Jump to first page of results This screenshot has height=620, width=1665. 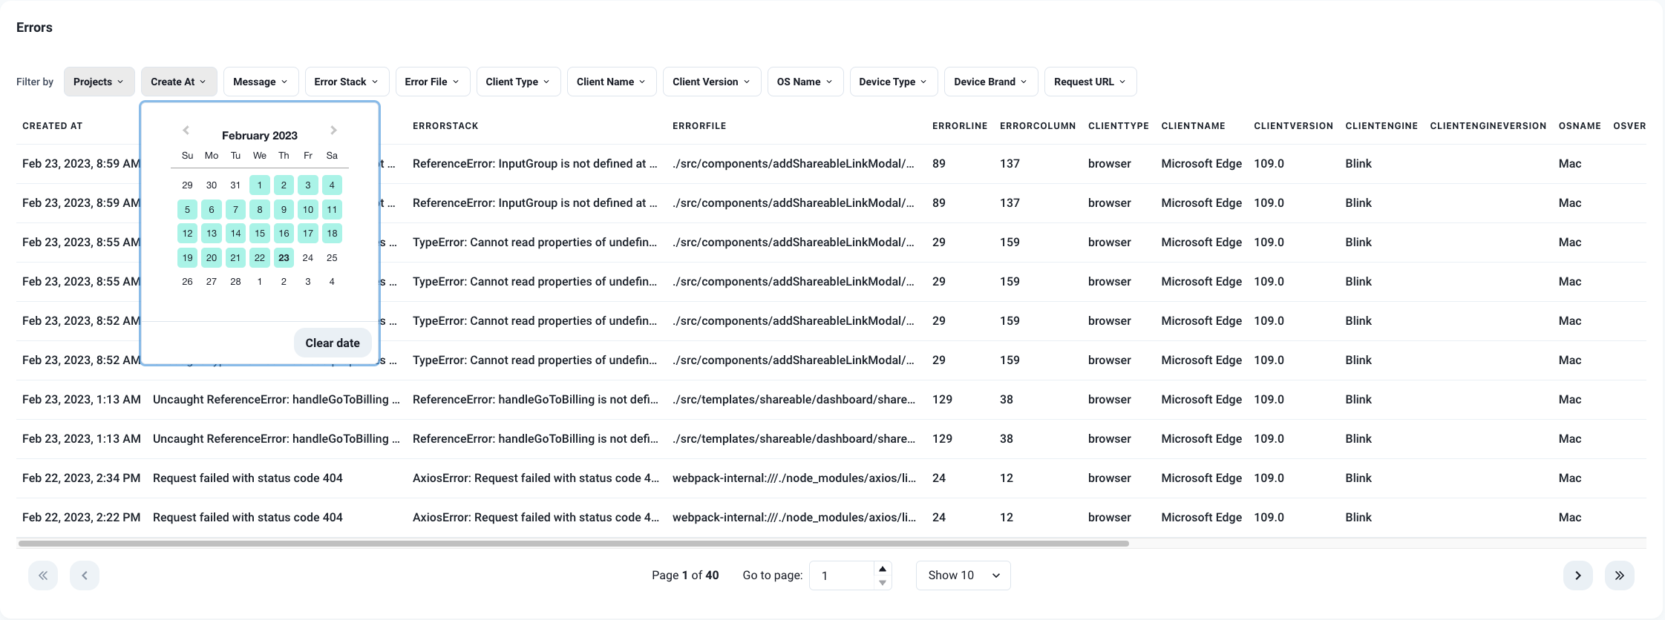pyautogui.click(x=43, y=576)
